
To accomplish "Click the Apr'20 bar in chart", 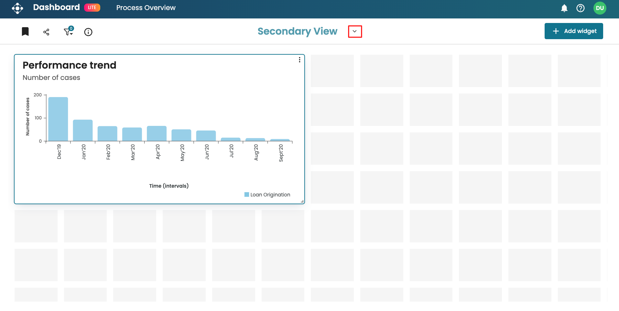I will tap(157, 133).
